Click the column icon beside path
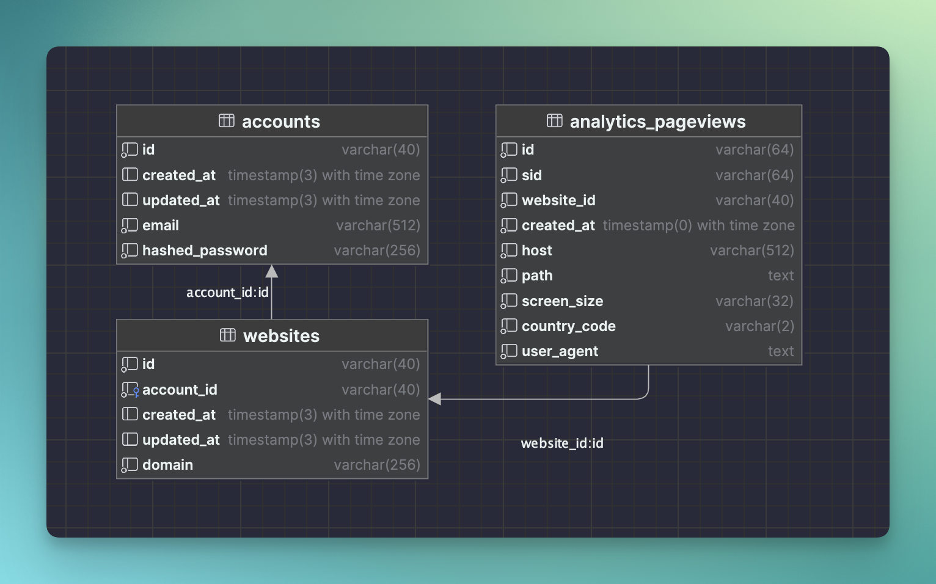Viewport: 936px width, 584px height. pyautogui.click(x=509, y=276)
